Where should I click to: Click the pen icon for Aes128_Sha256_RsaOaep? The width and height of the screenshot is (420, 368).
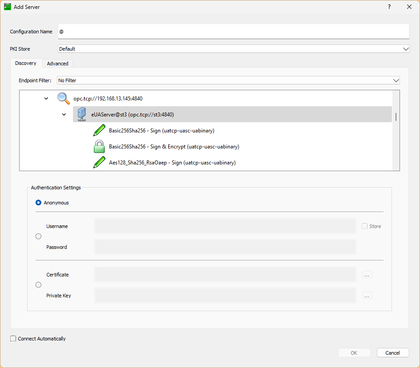point(99,163)
